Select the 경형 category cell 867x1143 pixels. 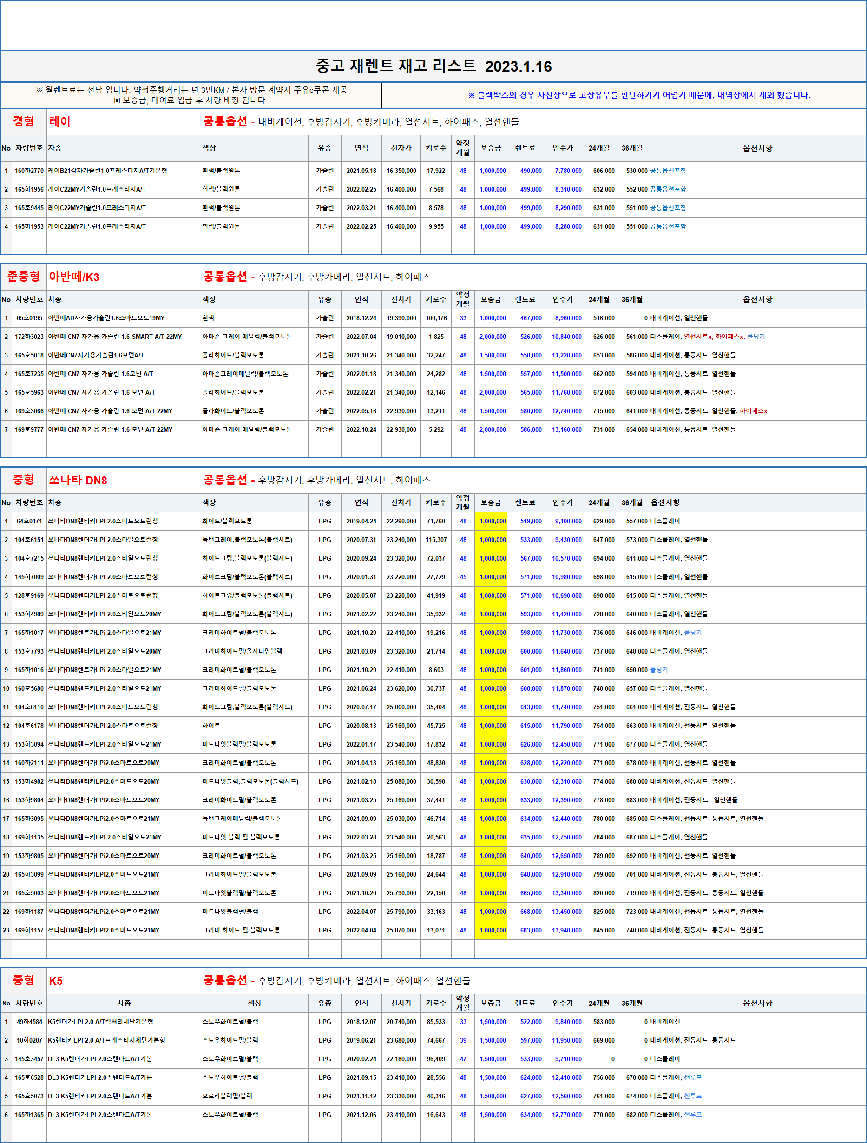(24, 121)
